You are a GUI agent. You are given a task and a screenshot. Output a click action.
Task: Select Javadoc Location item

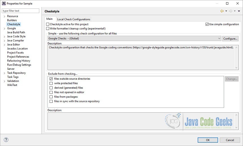(x=17, y=49)
